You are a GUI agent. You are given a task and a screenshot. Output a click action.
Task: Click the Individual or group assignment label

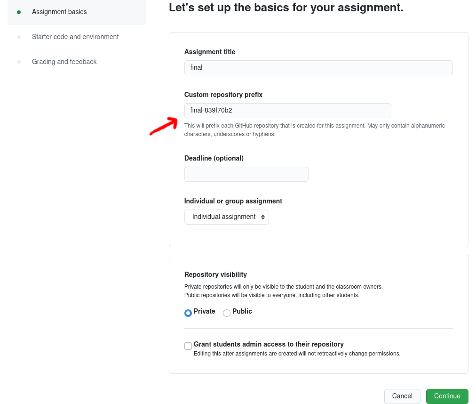233,201
